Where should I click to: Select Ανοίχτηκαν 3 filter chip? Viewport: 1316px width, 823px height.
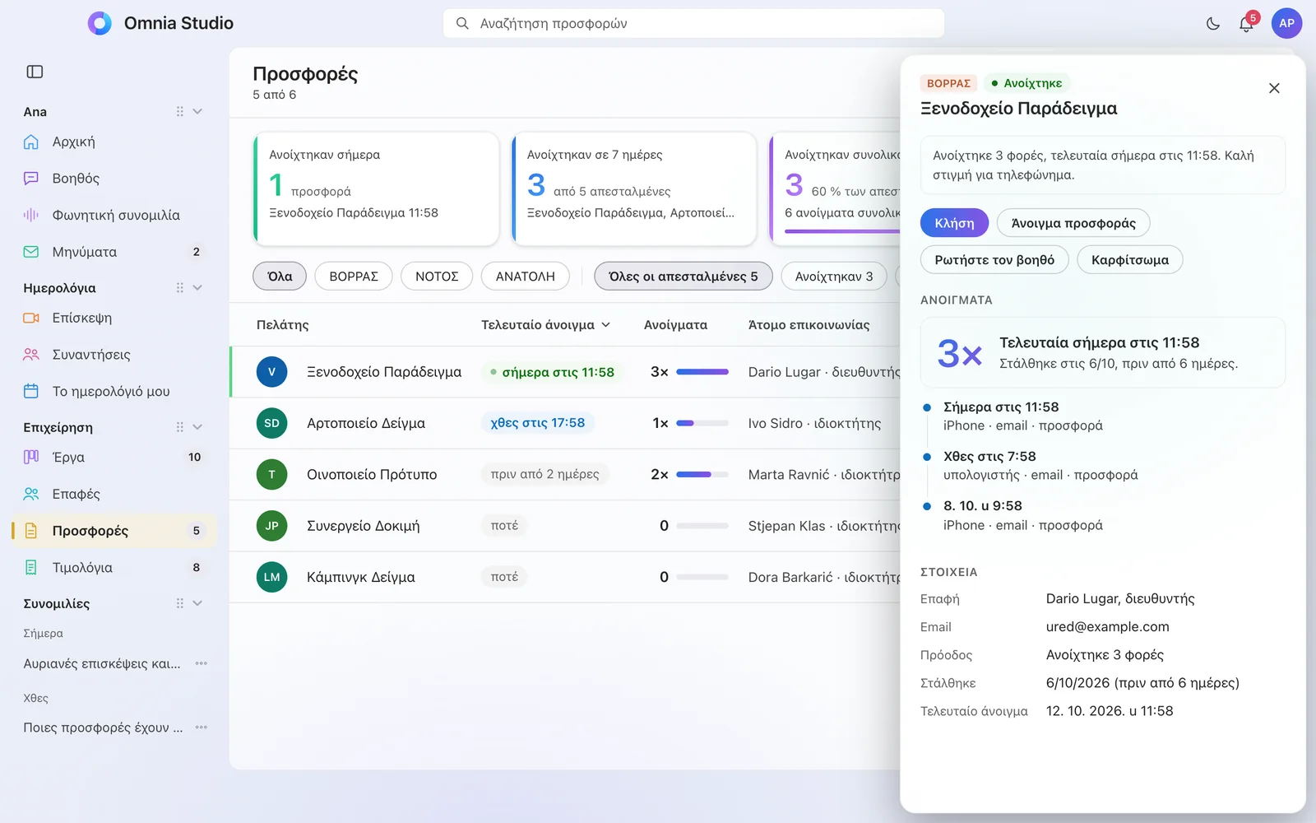(x=834, y=277)
